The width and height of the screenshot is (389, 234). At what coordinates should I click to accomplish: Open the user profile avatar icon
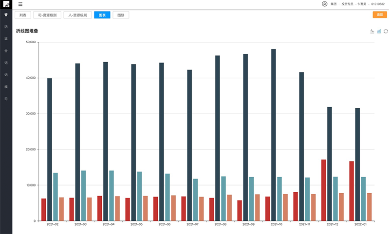[325, 4]
